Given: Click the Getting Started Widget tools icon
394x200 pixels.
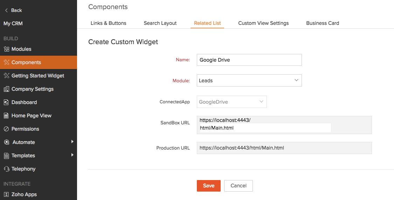Looking at the screenshot, I should pos(6,76).
